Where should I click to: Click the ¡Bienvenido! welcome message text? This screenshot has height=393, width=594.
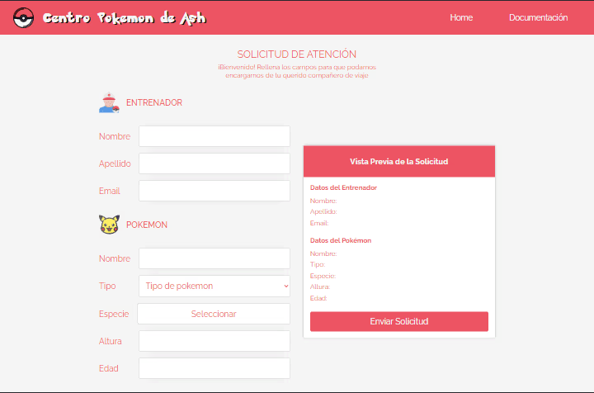tap(297, 71)
